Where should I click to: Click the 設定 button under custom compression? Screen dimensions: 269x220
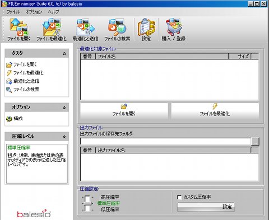(206, 207)
